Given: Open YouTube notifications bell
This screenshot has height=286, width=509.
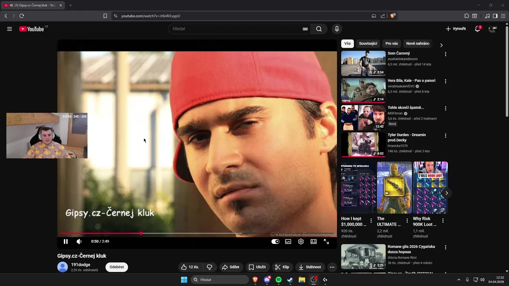Looking at the screenshot, I should [478, 29].
